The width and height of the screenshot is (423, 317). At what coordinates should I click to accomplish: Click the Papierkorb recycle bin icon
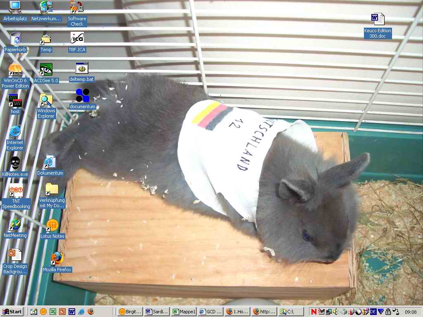pyautogui.click(x=15, y=39)
